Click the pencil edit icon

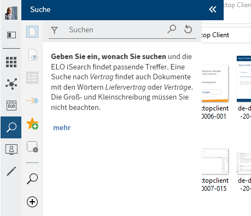tap(11, 171)
